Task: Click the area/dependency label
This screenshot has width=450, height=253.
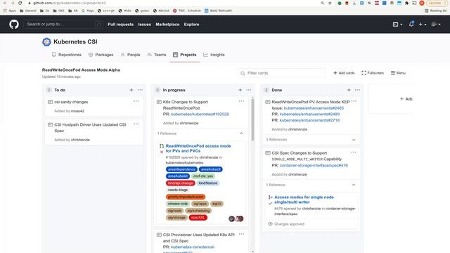Action: [181, 169]
